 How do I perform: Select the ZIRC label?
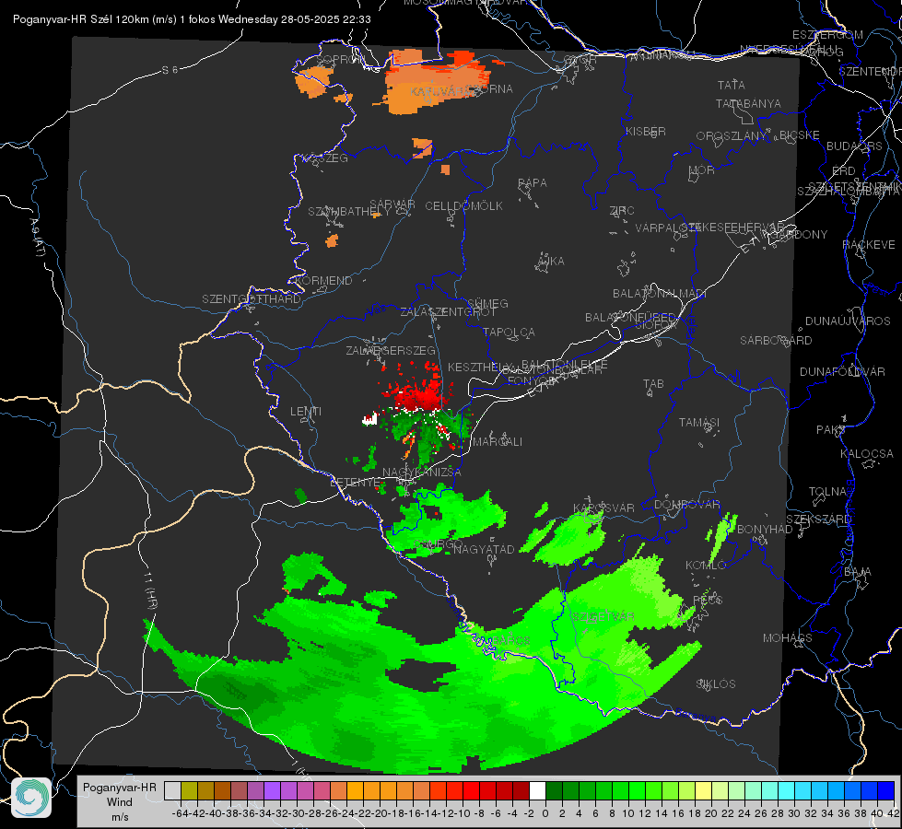tap(622, 210)
